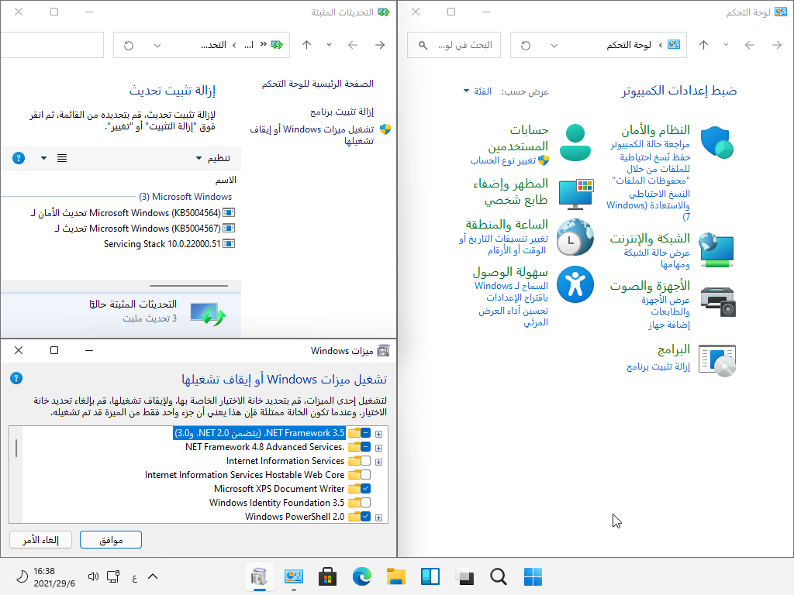Open Start menu on taskbar
Screen dimensions: 794x595
pos(533,576)
